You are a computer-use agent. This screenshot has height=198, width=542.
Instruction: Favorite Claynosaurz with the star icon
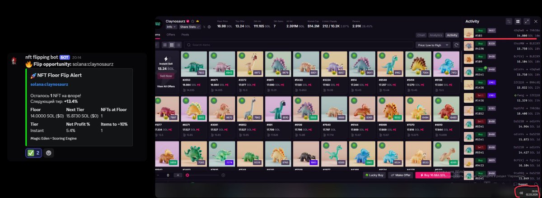192,21
